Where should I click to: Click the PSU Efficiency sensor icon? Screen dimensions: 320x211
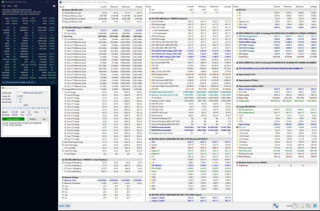(237, 157)
